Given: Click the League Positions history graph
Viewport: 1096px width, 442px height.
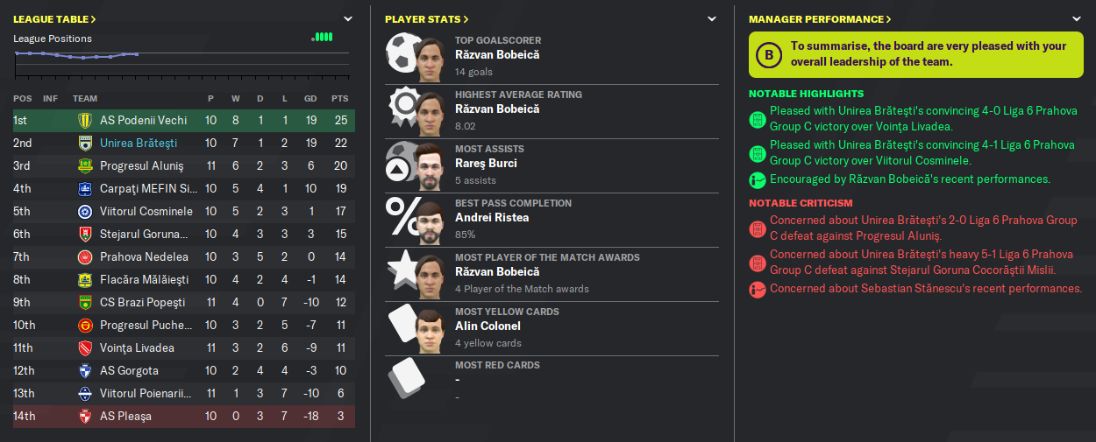Looking at the screenshot, I should [182, 57].
